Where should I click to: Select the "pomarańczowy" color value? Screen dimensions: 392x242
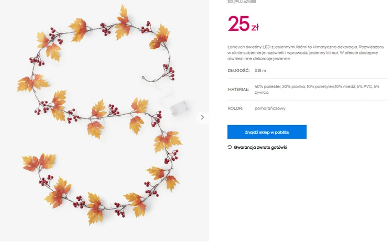[x=270, y=108]
